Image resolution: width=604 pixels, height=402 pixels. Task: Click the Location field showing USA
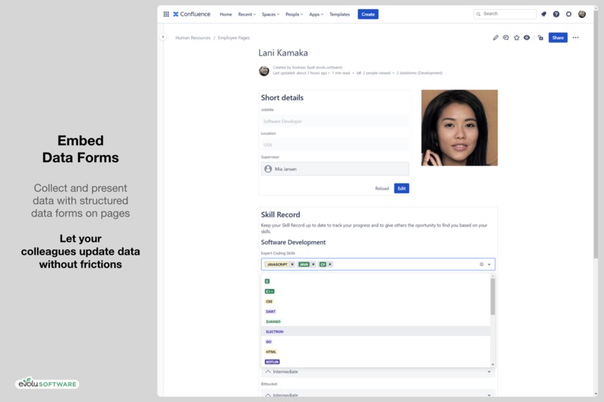pos(335,144)
